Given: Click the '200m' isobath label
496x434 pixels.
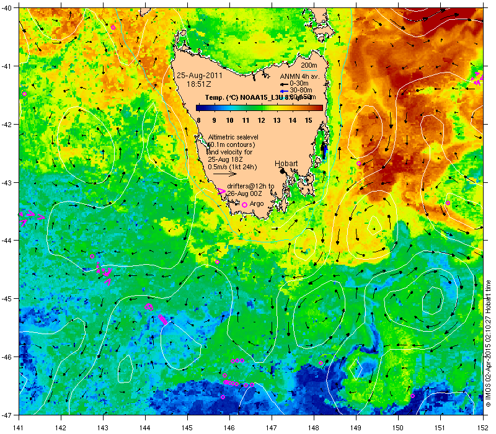Looking at the screenshot, I should coord(309,66).
